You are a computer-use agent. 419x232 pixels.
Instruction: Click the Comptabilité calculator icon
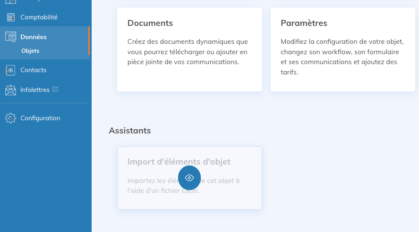pyautogui.click(x=10, y=17)
